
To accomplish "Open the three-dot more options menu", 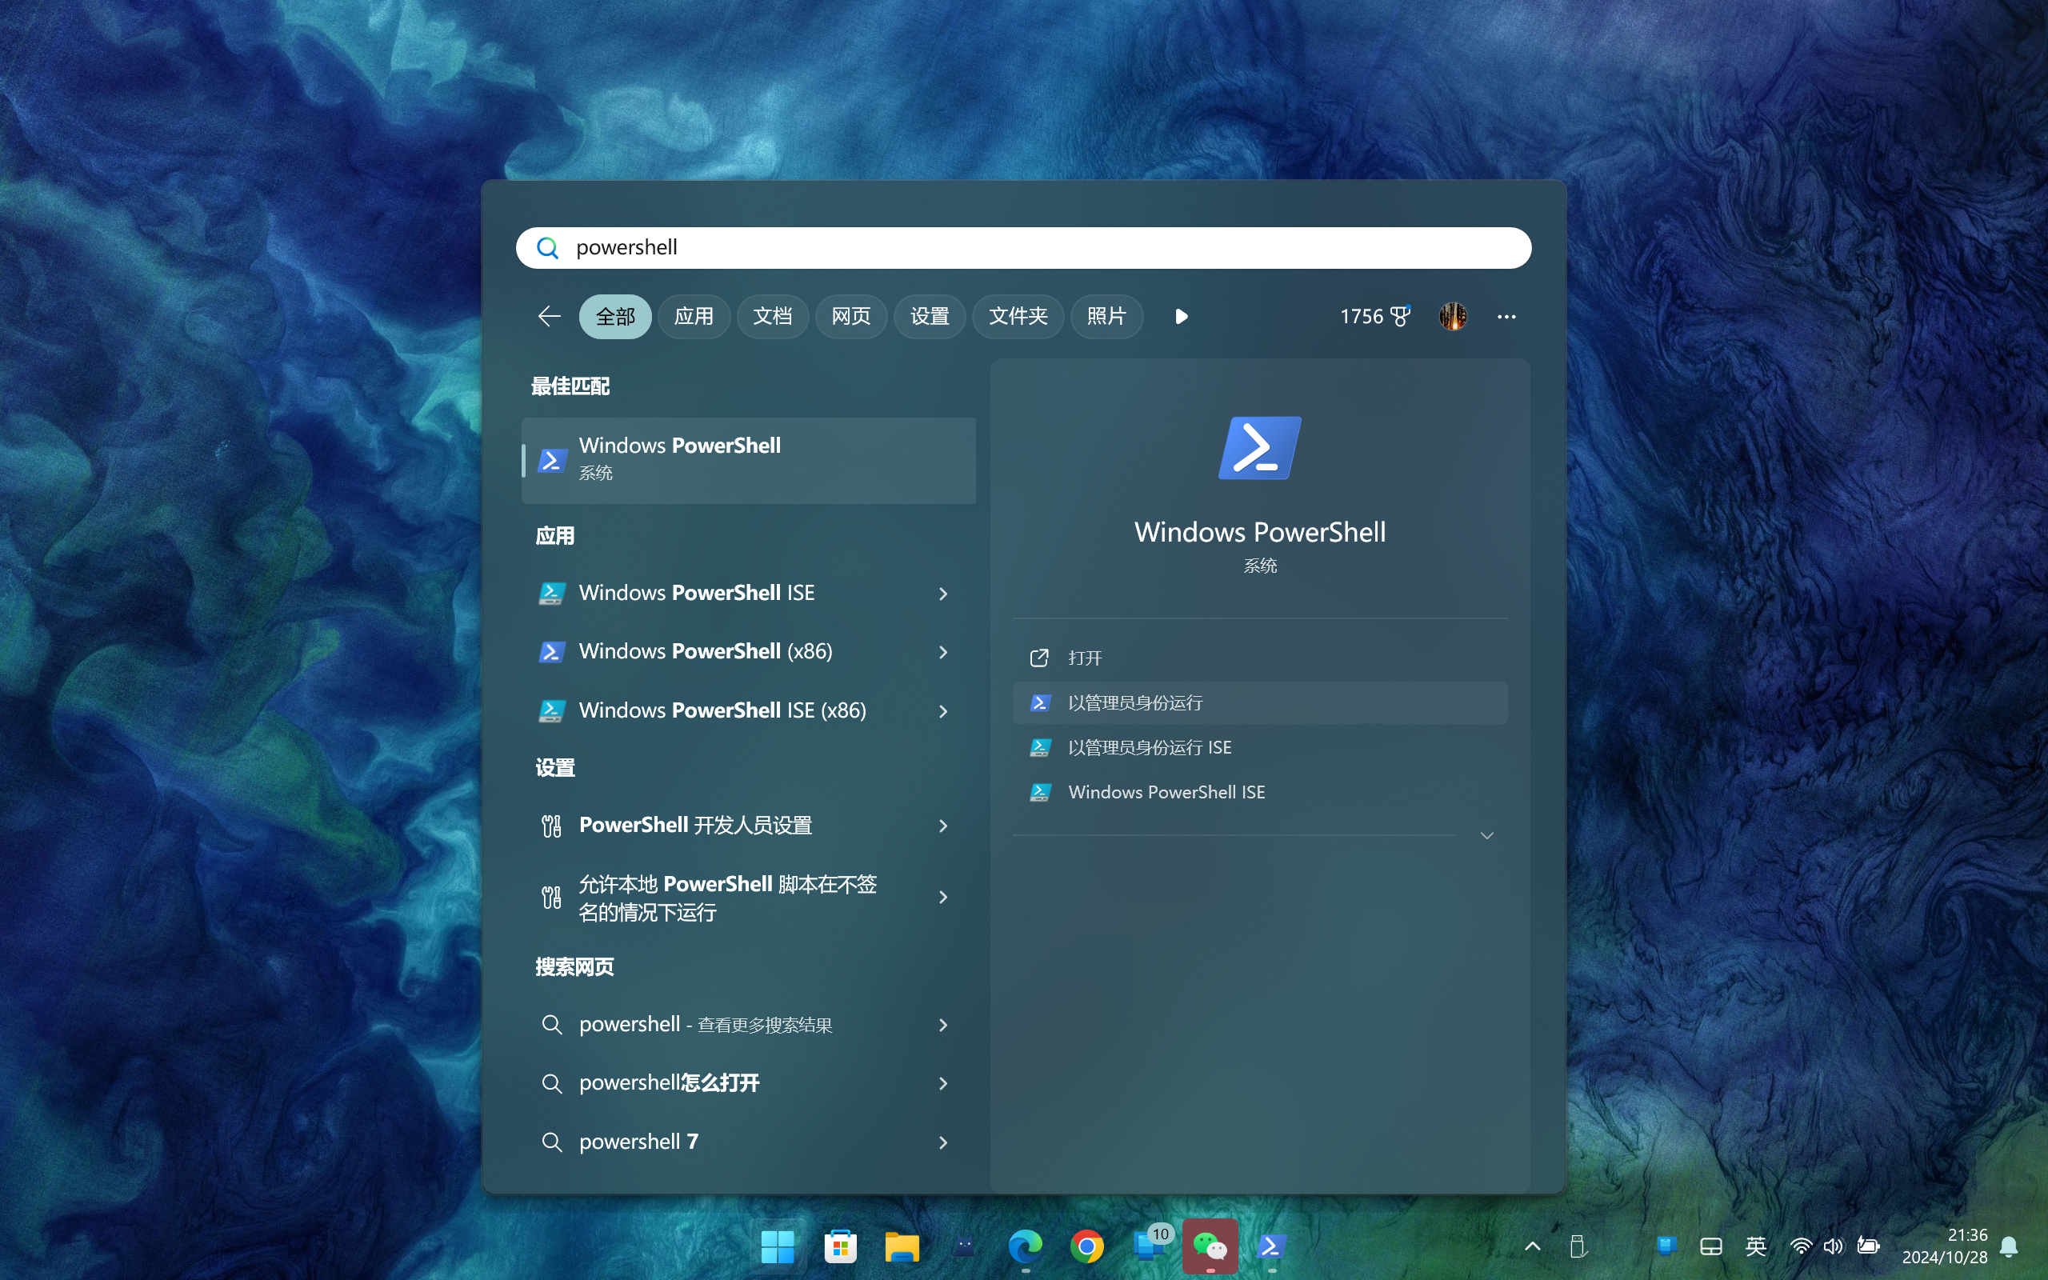I will [x=1506, y=317].
